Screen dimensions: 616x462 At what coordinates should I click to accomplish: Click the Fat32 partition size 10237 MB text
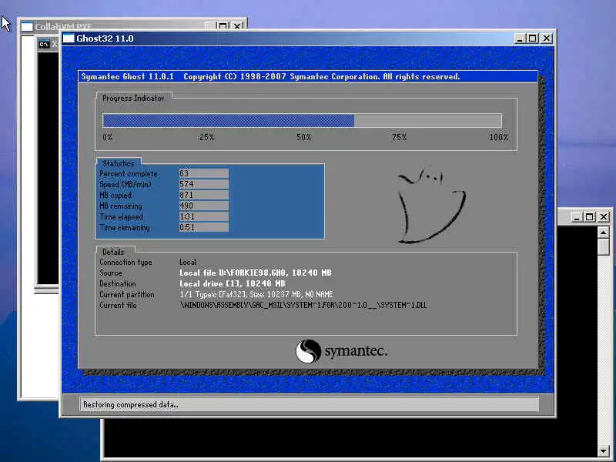tap(256, 294)
